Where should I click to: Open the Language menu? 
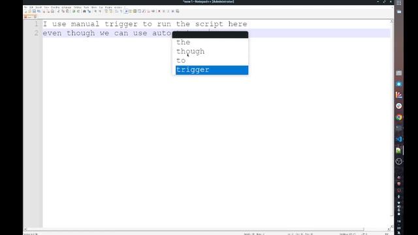click(x=67, y=7)
